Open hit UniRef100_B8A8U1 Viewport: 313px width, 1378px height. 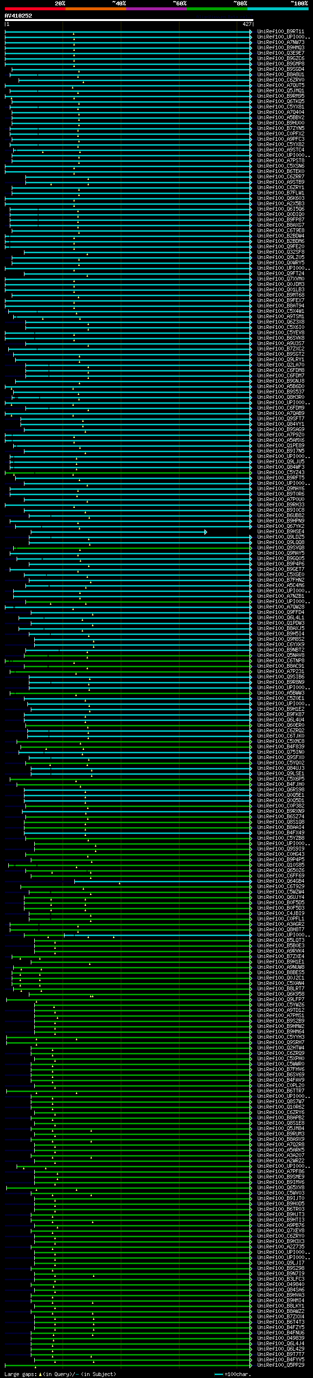[280, 74]
